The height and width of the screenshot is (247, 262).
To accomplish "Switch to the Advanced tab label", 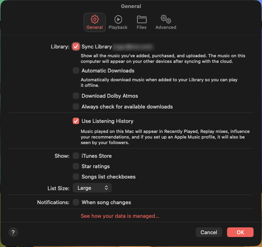I will [166, 28].
